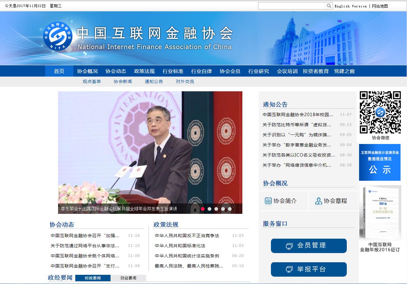Select the second carousel slide dot
The height and width of the screenshot is (284, 407).
click(209, 209)
